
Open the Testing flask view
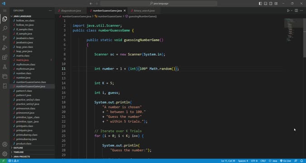click(5, 67)
